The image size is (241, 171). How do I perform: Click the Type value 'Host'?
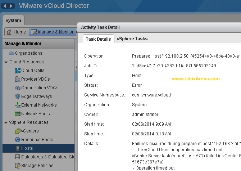pyautogui.click(x=137, y=76)
